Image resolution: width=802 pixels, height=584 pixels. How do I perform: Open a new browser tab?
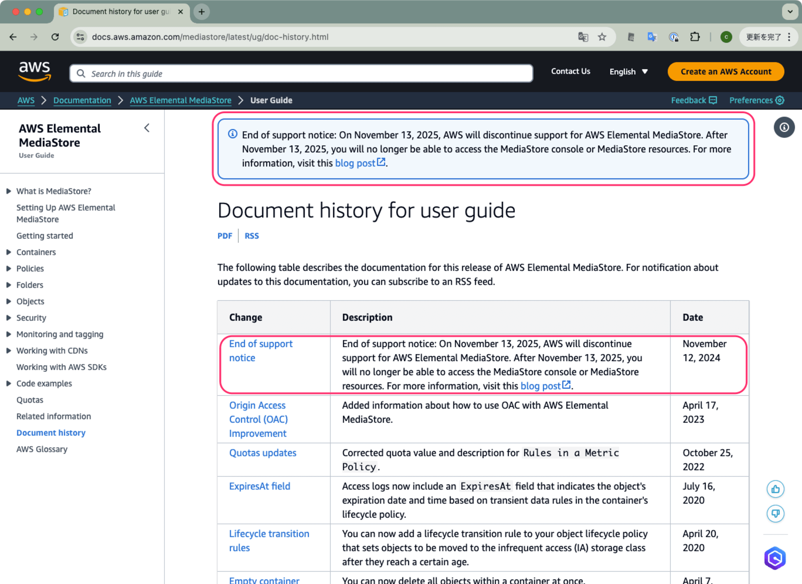(x=202, y=12)
